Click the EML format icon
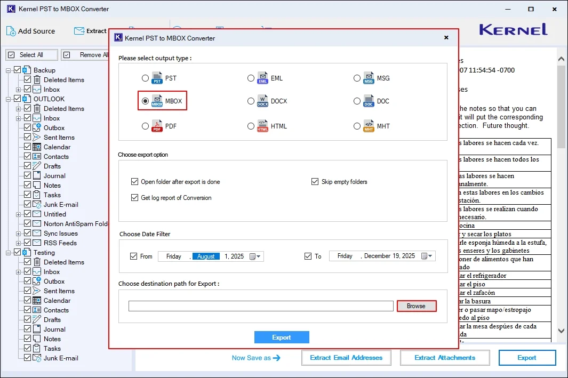The height and width of the screenshot is (378, 568). [x=261, y=78]
